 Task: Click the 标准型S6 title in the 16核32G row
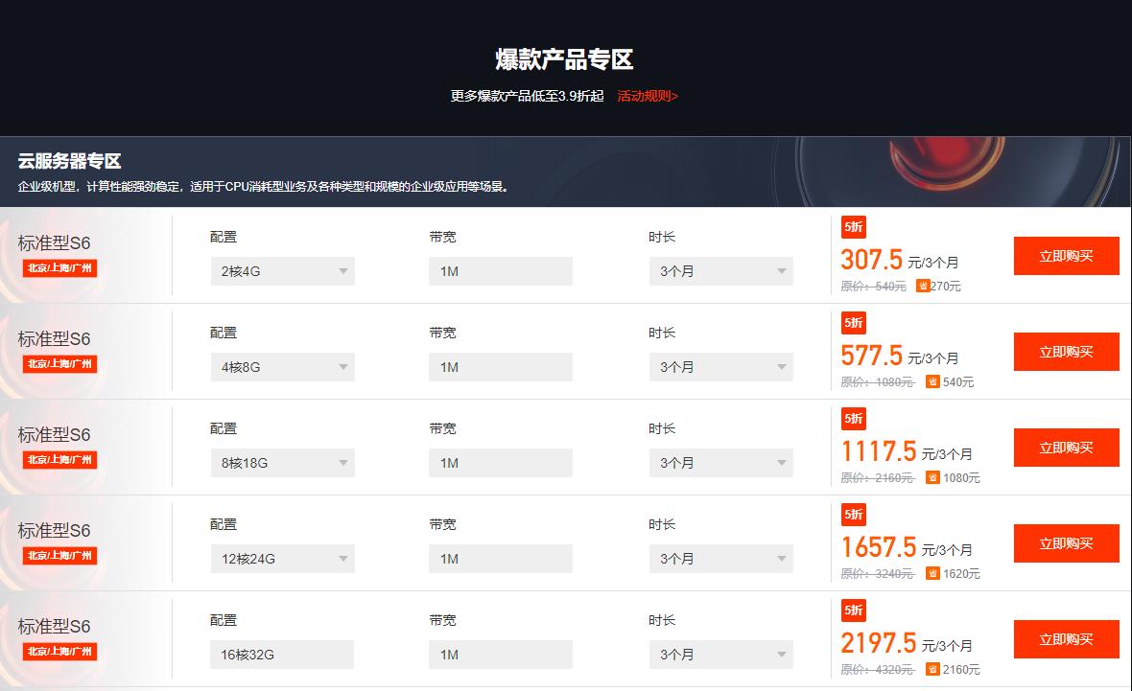coord(54,627)
